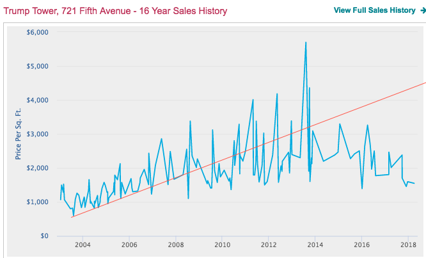Click the Trump Tower 16 Year Sales History title
Image resolution: width=426 pixels, height=258 pixels.
[x=114, y=12]
